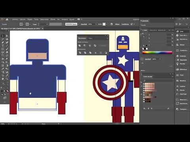Click the Minus Back pathfinder icon

(x=106, y=53)
